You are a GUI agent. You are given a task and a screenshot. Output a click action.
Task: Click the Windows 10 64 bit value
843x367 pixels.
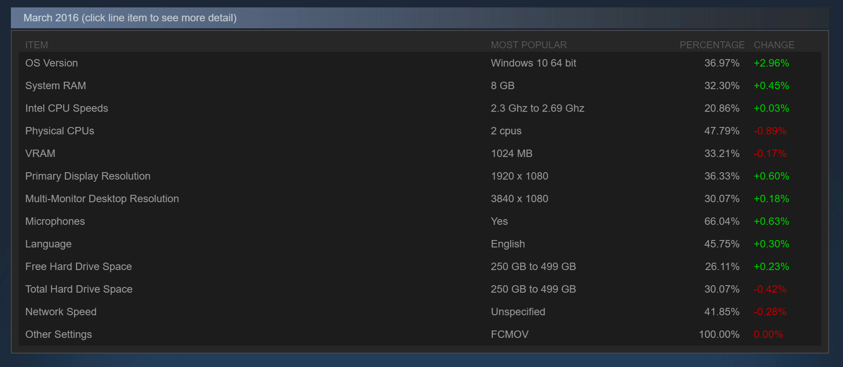click(x=533, y=63)
